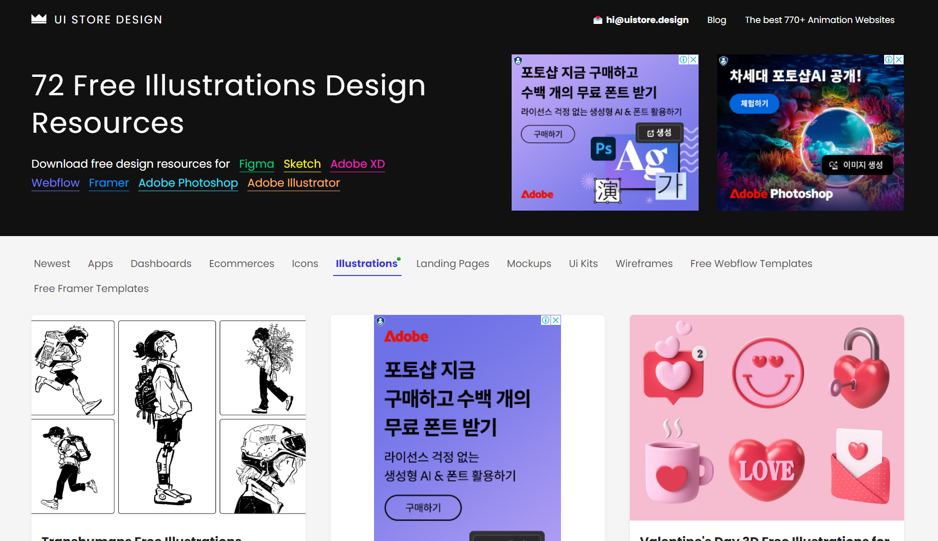Click Adobe Photoshop logo in AI ad
Screen dimensions: 938x541
pos(781,194)
